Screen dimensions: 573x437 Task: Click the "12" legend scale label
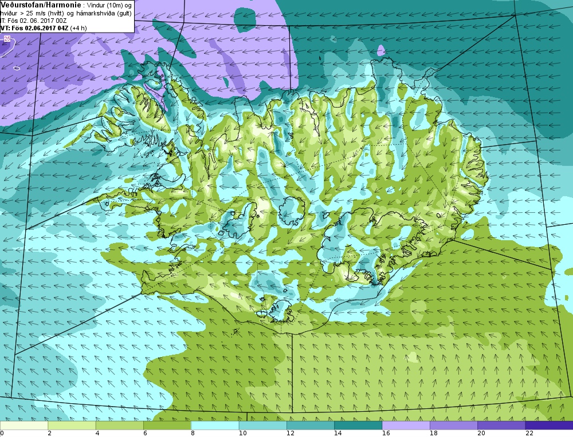pyautogui.click(x=290, y=434)
